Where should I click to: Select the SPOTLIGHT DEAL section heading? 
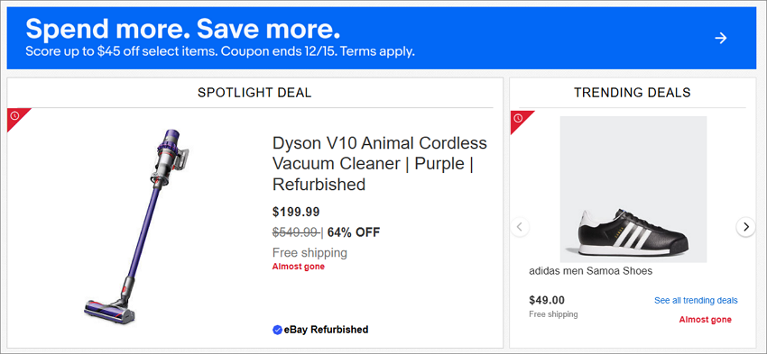click(x=254, y=93)
